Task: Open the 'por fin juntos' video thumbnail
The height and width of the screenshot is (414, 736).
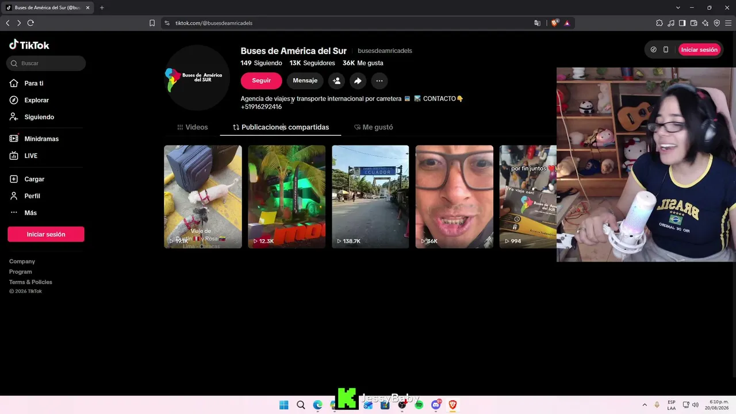Action: [528, 197]
